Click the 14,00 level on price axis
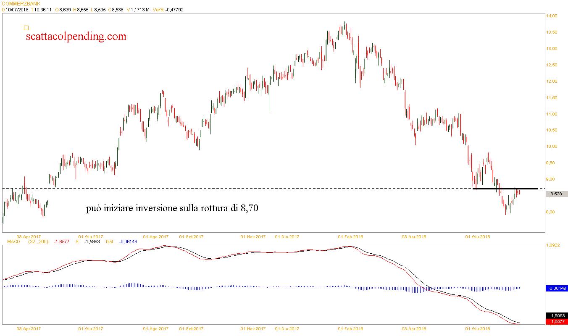 (x=552, y=16)
